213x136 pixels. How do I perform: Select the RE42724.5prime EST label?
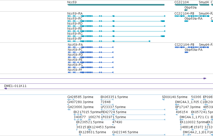[114, 112]
